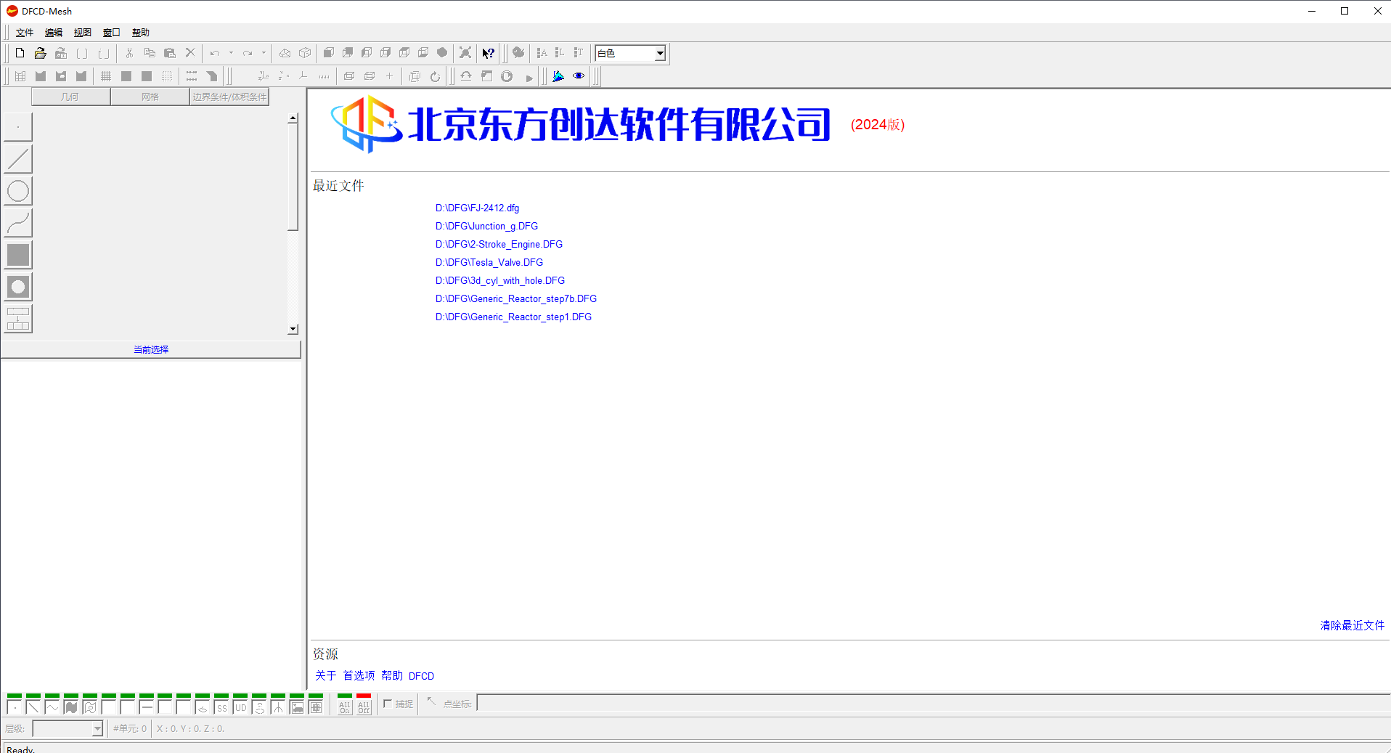Select the Line tool in geometry panel

tap(18, 159)
